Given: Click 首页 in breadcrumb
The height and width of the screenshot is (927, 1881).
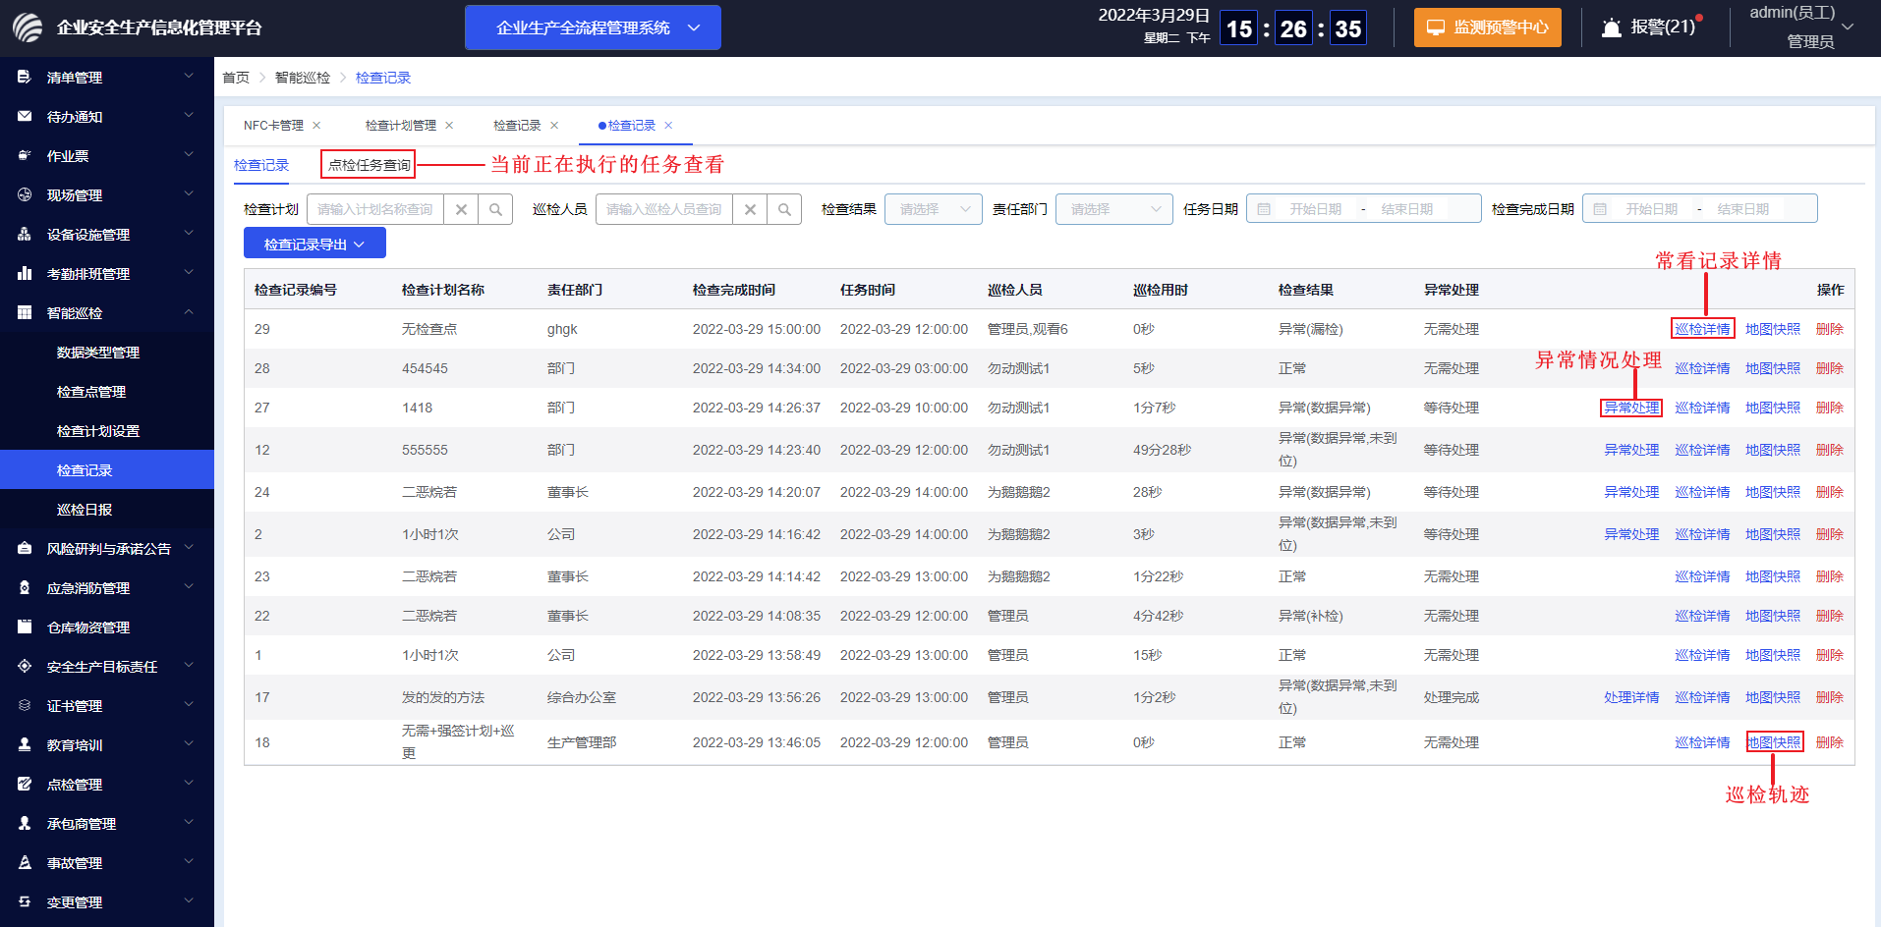Looking at the screenshot, I should [236, 78].
